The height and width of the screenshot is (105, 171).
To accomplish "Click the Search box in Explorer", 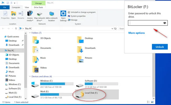I will click(x=121, y=29).
